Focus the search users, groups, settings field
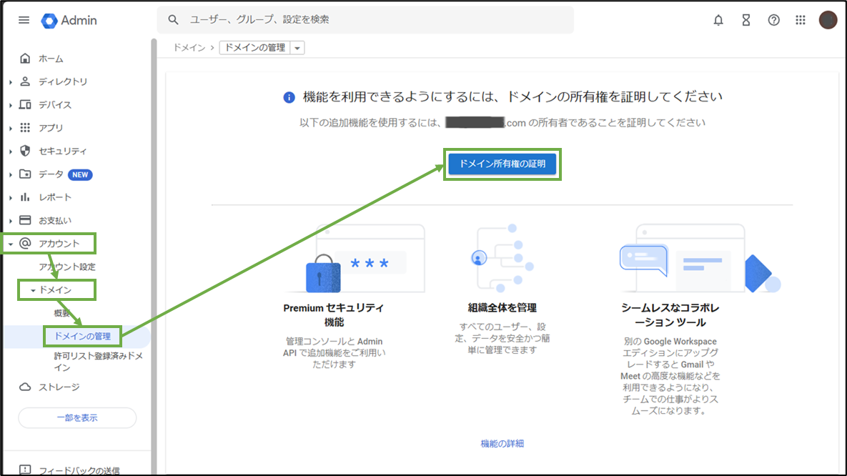The image size is (847, 476). 365,20
